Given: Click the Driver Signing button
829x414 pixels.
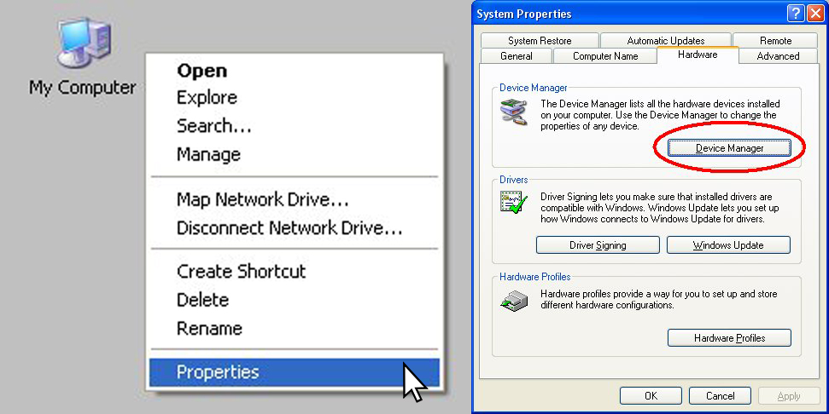Looking at the screenshot, I should coord(598,245).
